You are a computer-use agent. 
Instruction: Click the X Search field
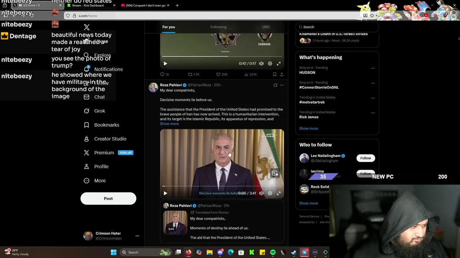[337, 27]
